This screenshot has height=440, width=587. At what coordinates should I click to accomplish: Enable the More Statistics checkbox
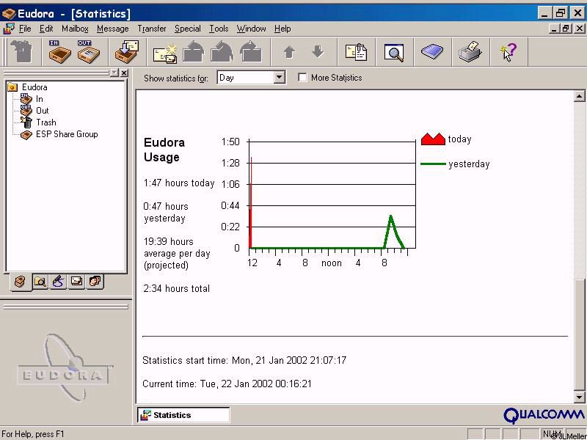(302, 78)
